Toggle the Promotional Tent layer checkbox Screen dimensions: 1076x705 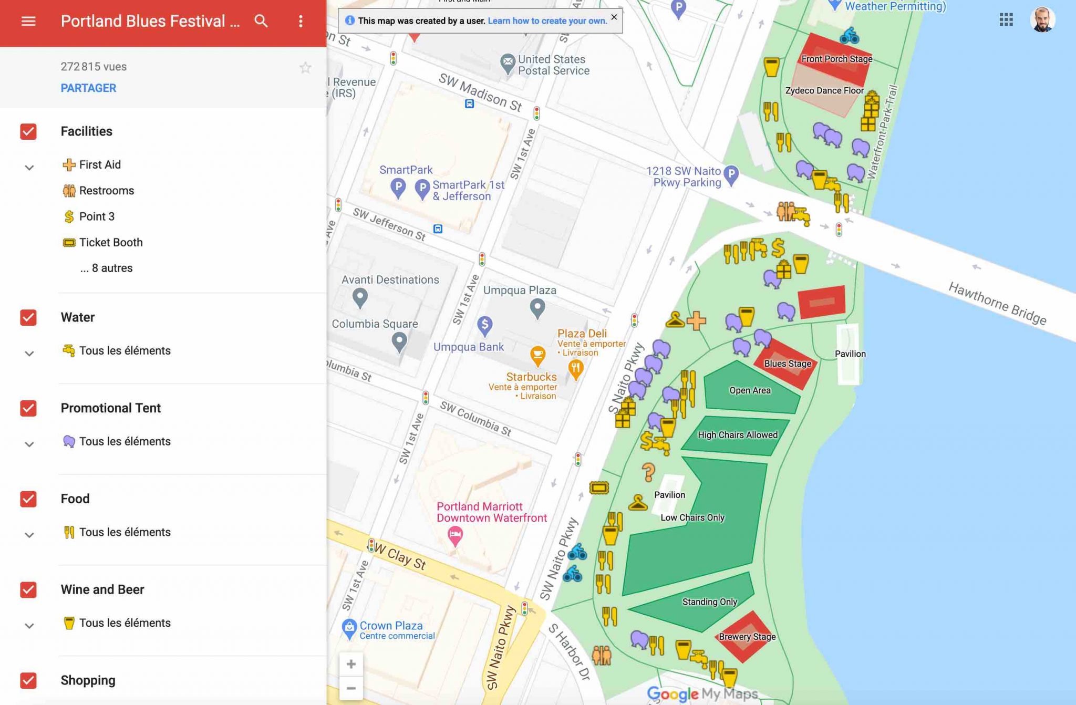click(x=28, y=408)
